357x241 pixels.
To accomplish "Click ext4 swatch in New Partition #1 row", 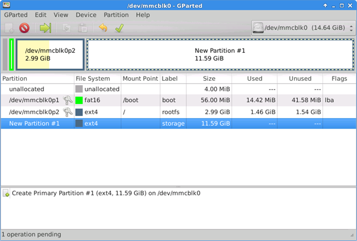I will [79, 124].
